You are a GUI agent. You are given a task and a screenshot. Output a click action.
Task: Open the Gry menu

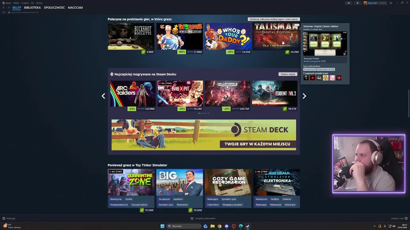click(33, 3)
